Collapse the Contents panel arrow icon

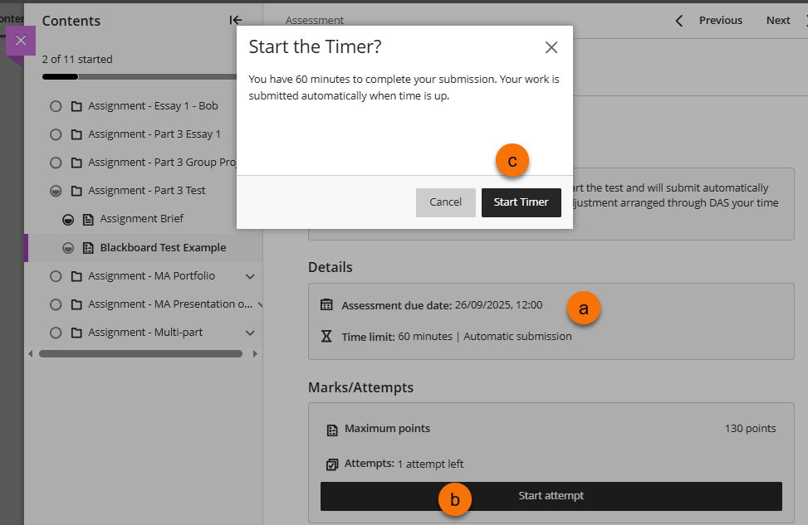point(236,21)
